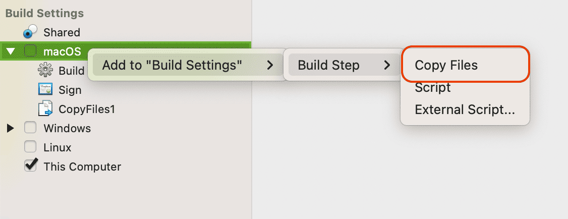This screenshot has width=568, height=219.
Task: Click the Build gear icon
Action: tap(46, 70)
